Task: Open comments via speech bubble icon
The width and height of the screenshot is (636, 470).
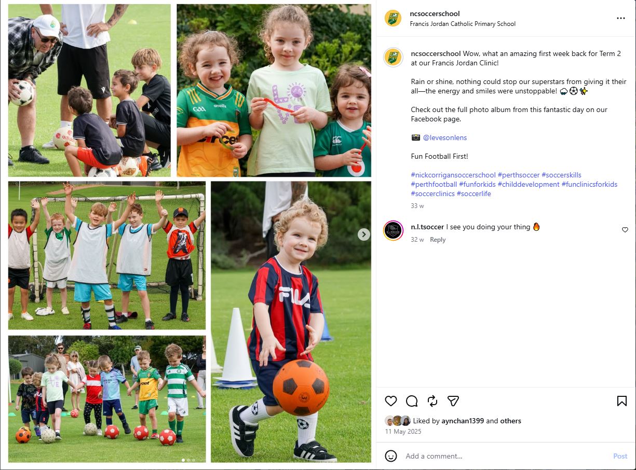Action: (x=412, y=401)
